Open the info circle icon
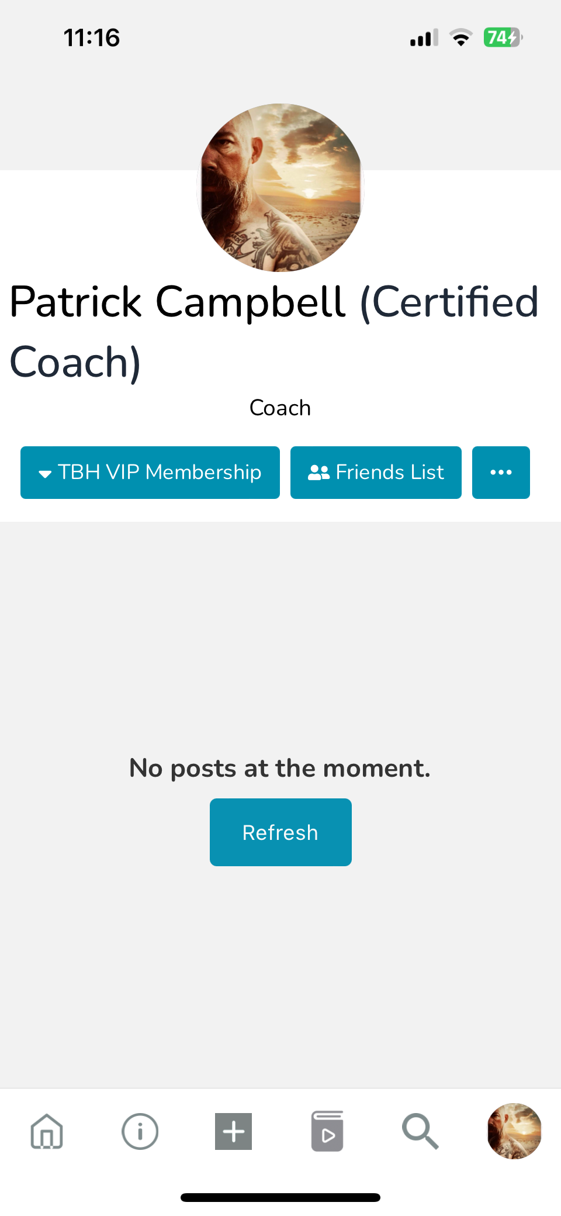 140,1131
